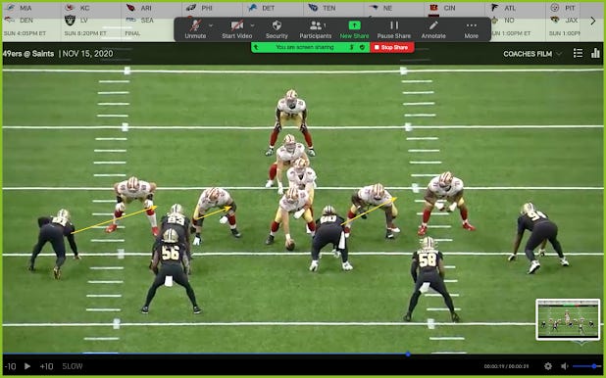Open the Zoom More menu
Viewport: 606px width, 378px height.
tap(471, 29)
